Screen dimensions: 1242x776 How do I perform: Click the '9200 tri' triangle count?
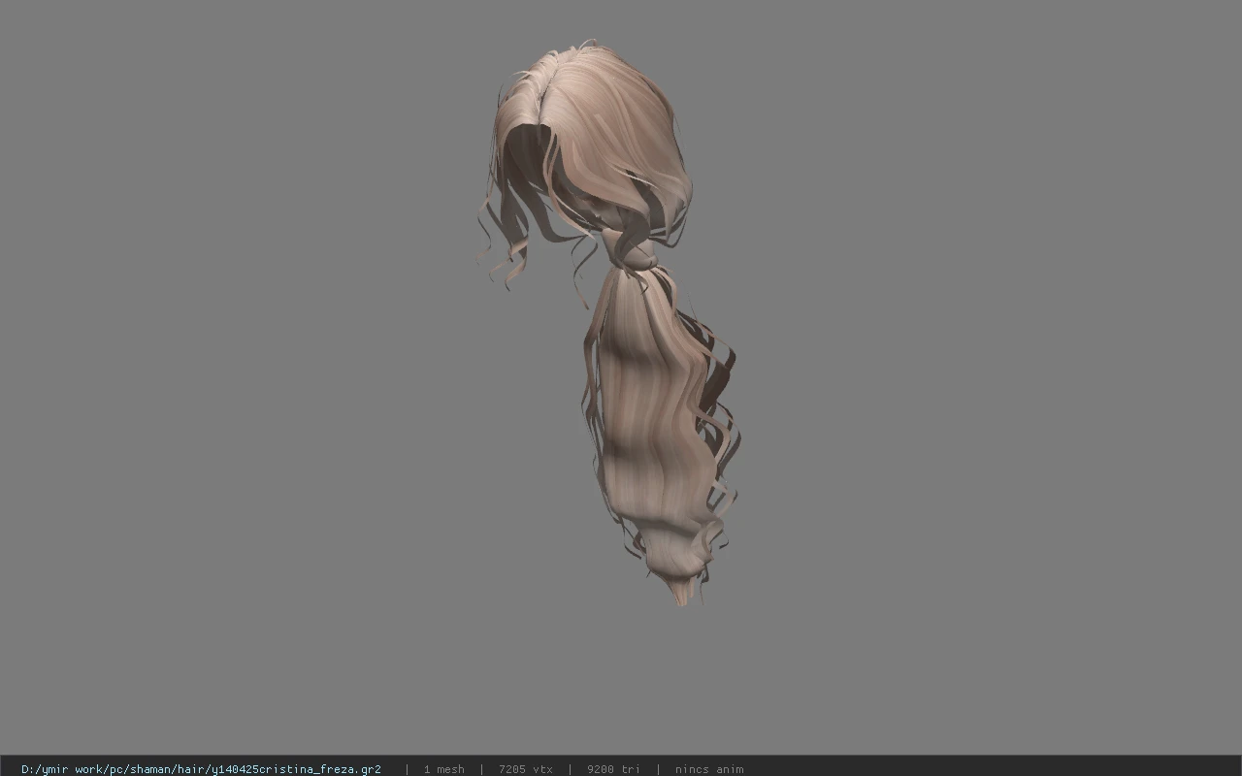click(x=613, y=769)
